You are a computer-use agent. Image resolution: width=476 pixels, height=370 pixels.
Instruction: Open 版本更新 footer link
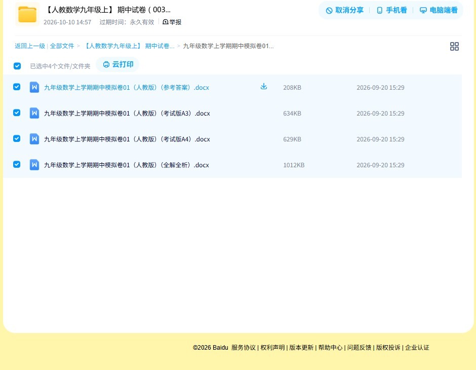pyautogui.click(x=301, y=348)
